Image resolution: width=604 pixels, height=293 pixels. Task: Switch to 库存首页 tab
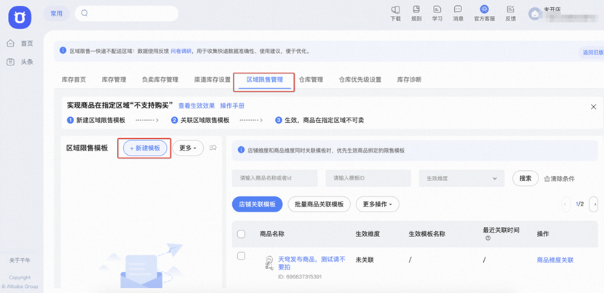(74, 80)
